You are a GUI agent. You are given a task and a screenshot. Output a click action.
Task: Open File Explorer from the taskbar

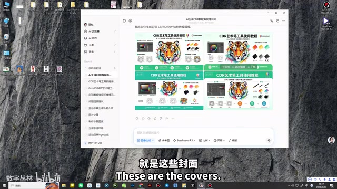64,185
